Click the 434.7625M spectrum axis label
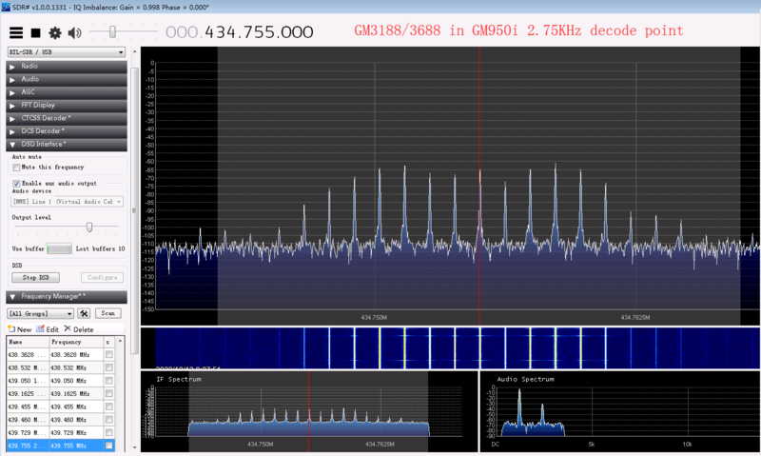Image resolution: width=761 pixels, height=456 pixels. click(634, 318)
